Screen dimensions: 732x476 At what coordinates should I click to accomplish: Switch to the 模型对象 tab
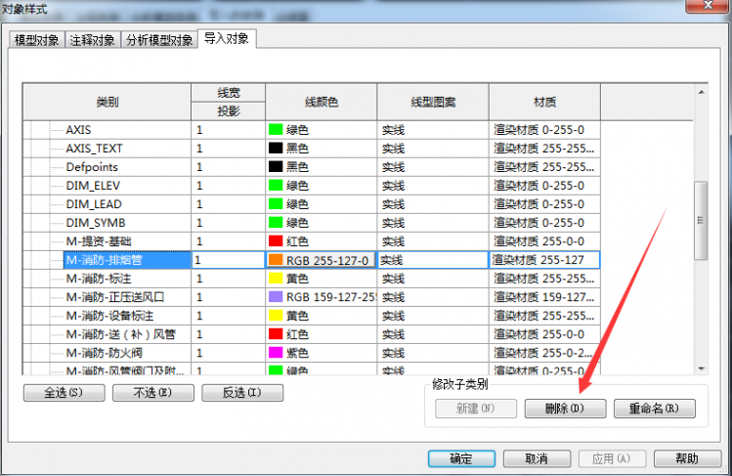click(37, 40)
